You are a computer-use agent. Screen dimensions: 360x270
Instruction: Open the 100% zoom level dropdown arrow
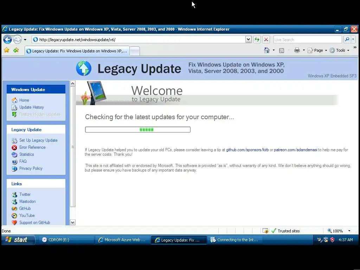[349, 231]
